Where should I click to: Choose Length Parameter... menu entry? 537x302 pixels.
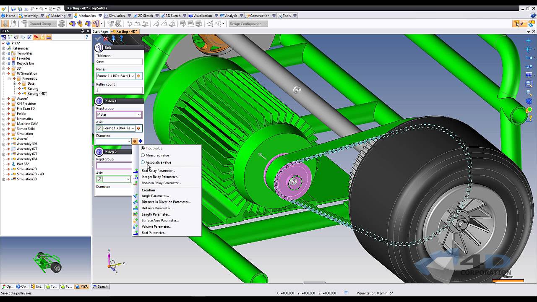pyautogui.click(x=156, y=214)
